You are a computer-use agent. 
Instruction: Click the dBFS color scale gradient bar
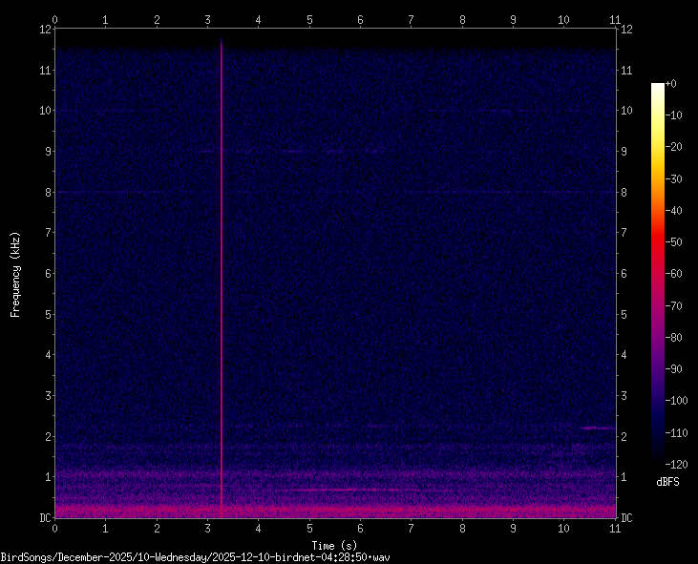point(658,273)
